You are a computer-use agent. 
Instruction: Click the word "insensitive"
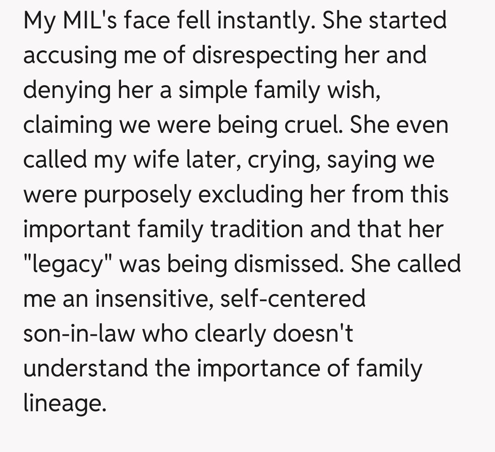click(153, 299)
